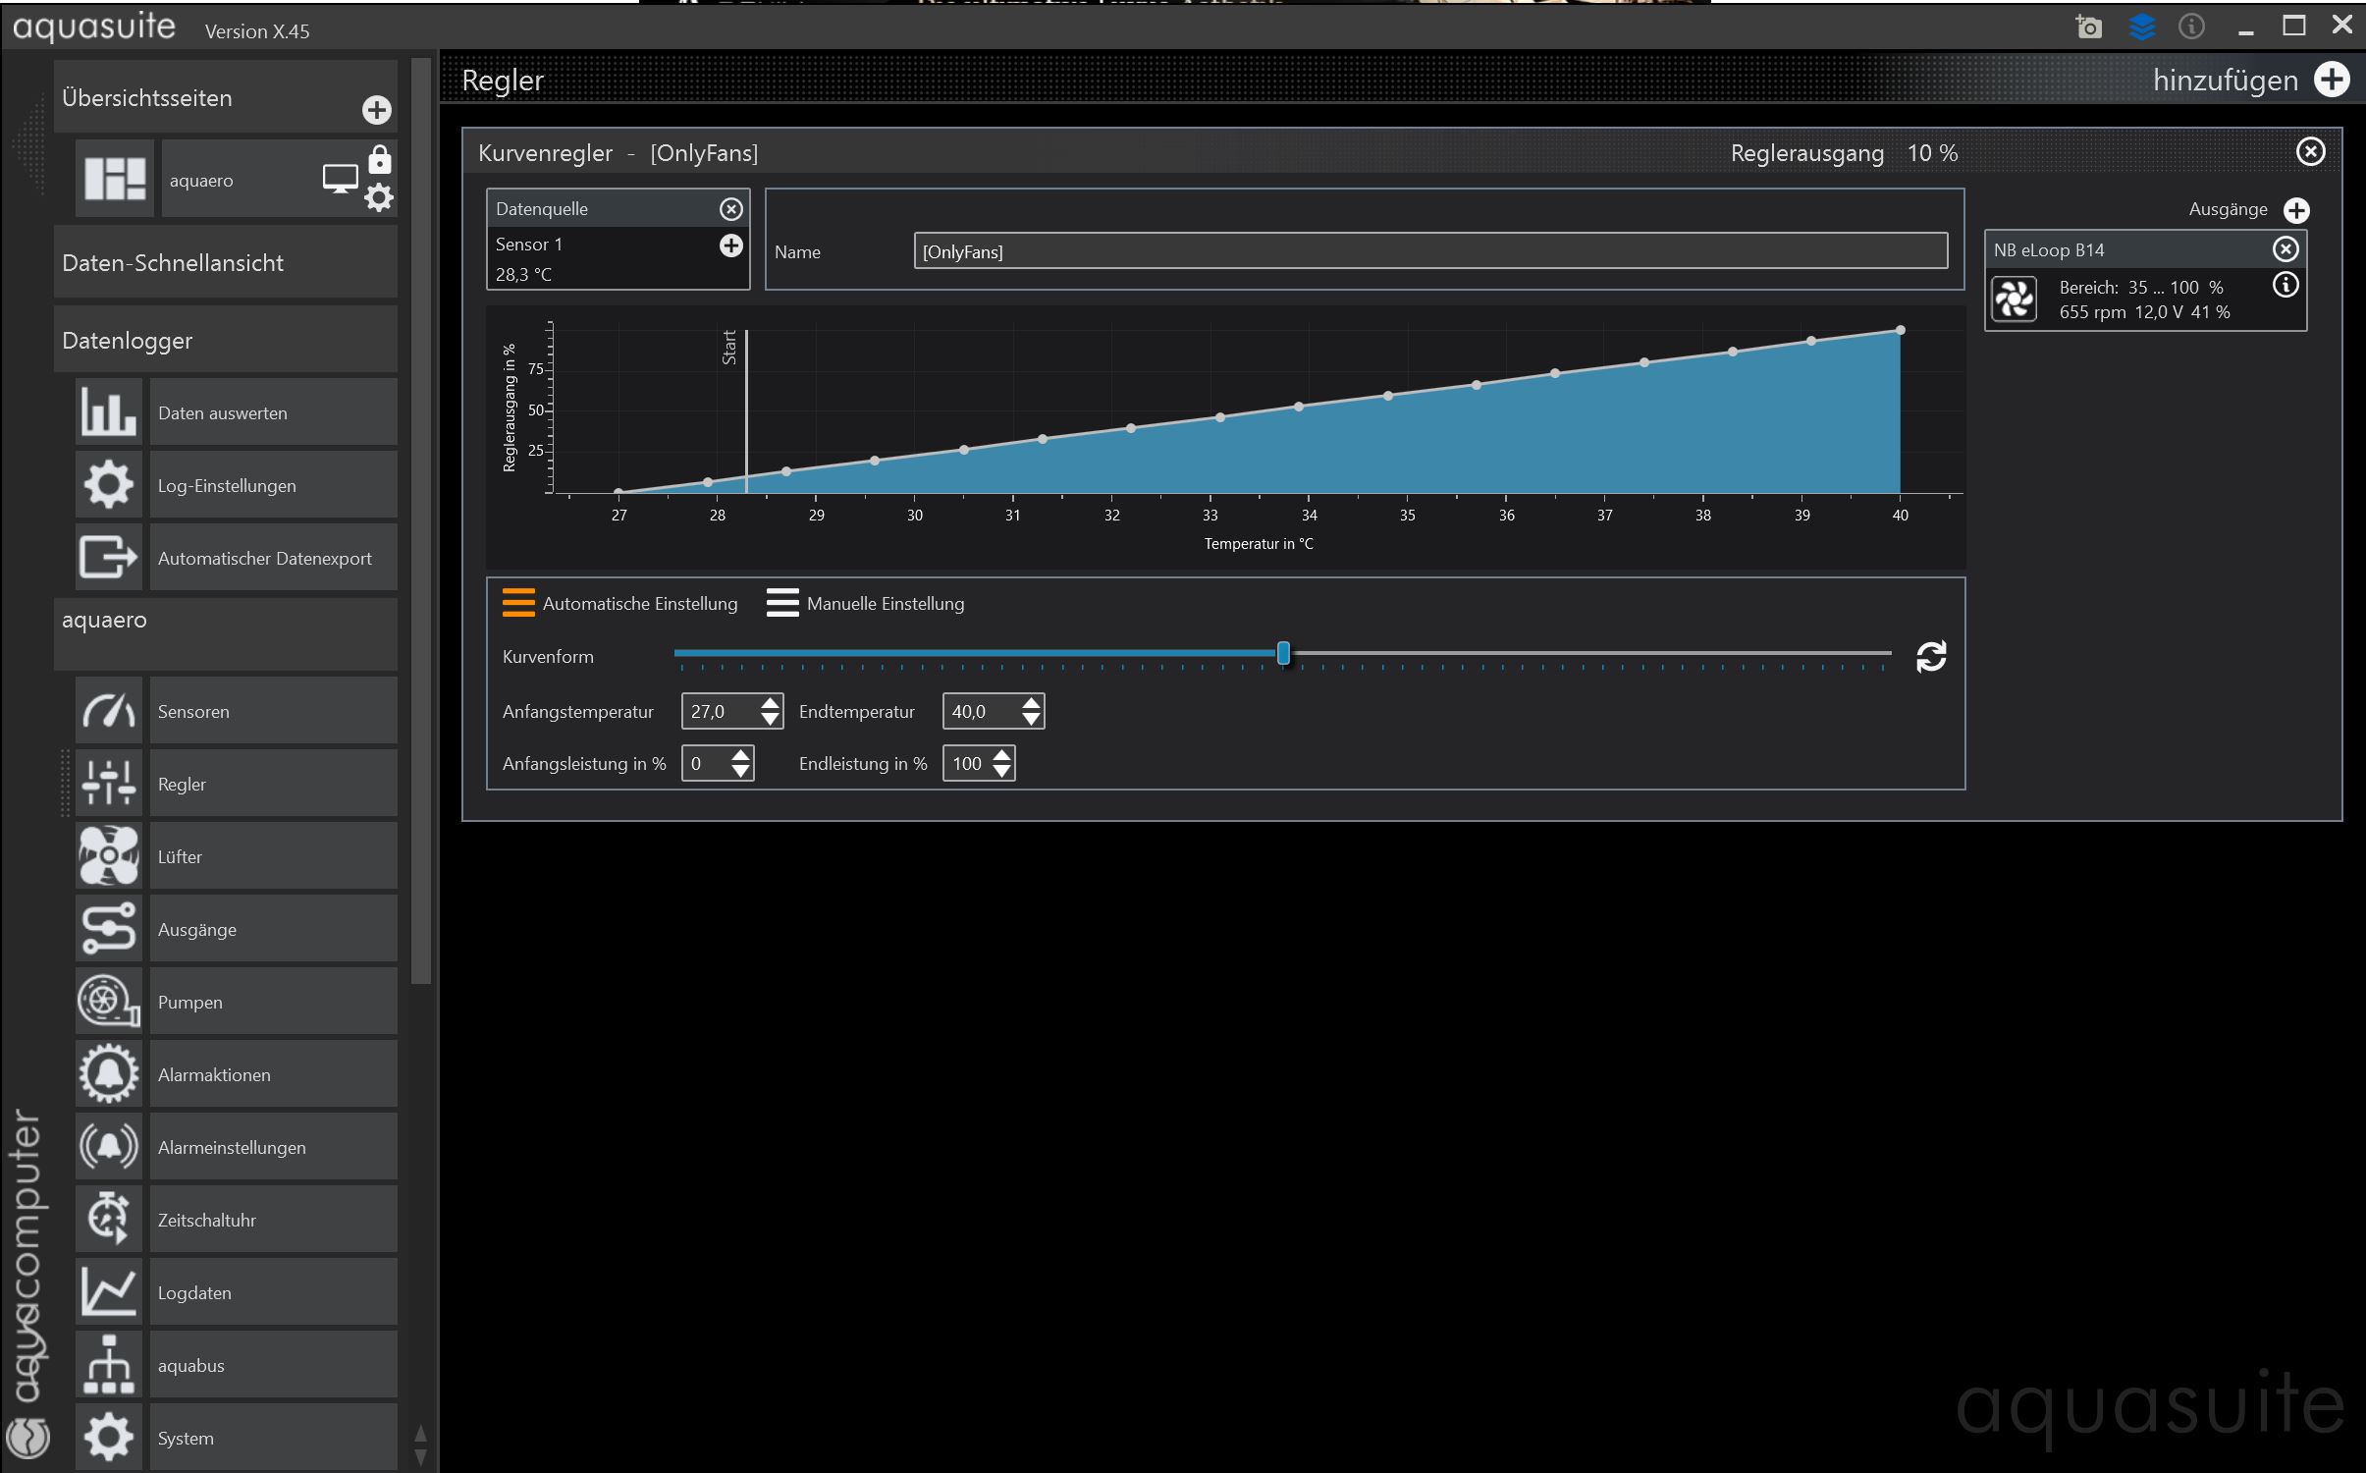Add a new output next to Ausgänge

[2296, 210]
